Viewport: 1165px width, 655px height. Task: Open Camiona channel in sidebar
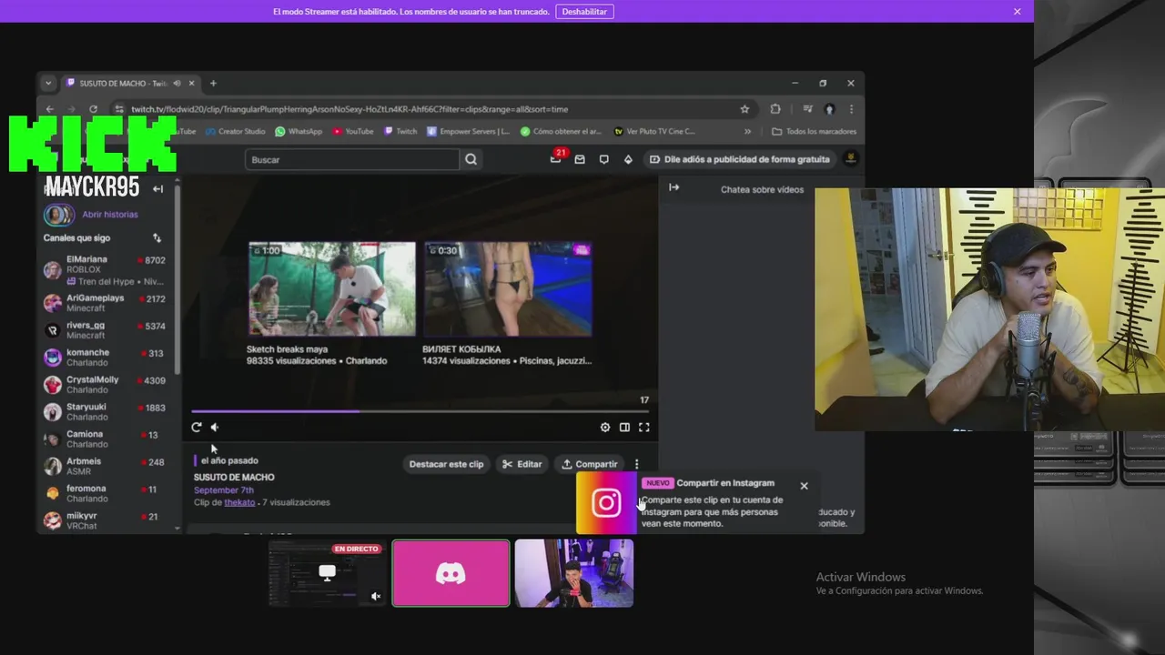(x=105, y=439)
